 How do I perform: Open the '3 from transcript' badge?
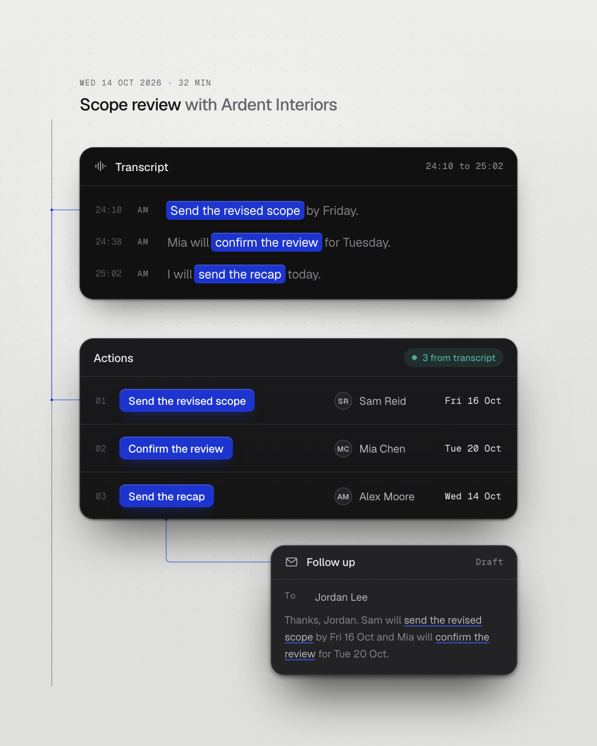point(454,358)
